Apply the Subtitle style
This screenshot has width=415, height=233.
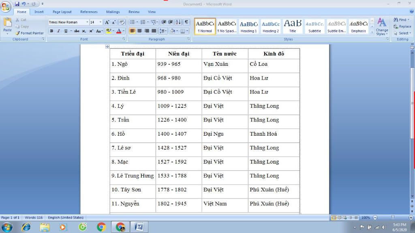tap(314, 26)
